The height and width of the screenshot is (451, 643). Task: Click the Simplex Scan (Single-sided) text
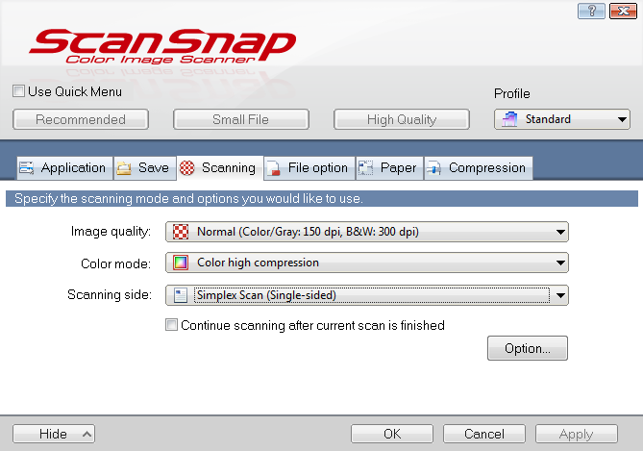266,295
